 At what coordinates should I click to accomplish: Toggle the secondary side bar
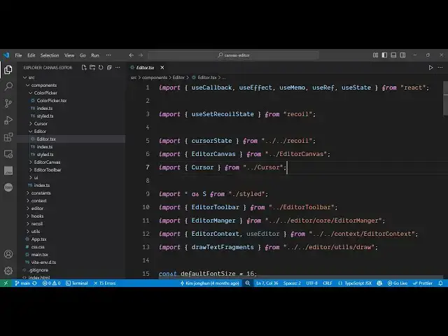coord(403,55)
